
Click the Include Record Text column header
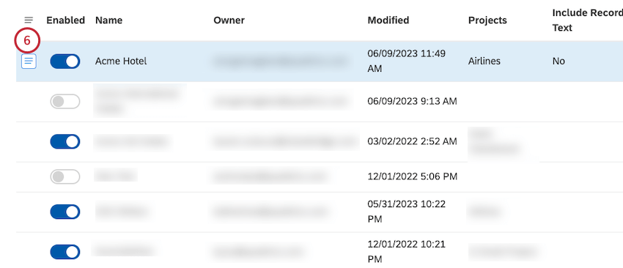coord(587,21)
